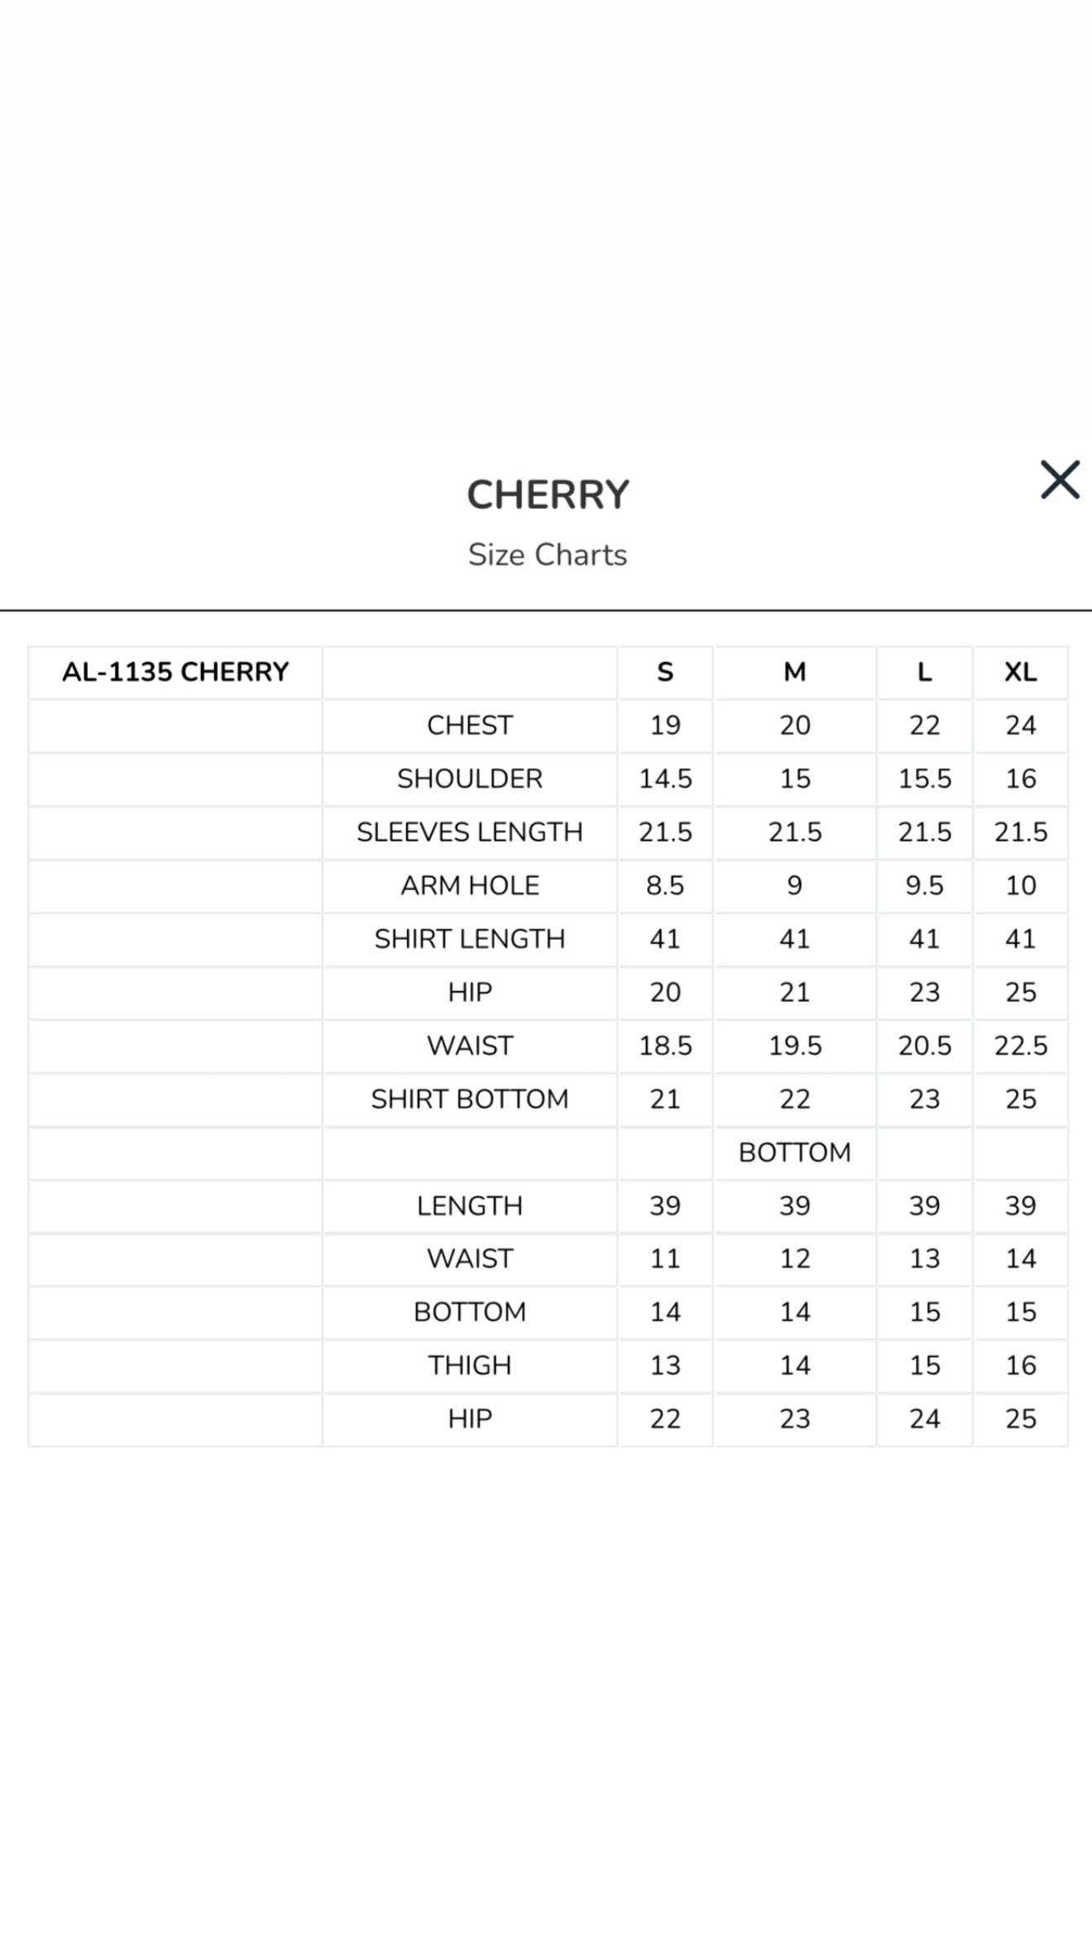Select the ARM HOLE measurement label
1092x1941 pixels.
click(468, 885)
